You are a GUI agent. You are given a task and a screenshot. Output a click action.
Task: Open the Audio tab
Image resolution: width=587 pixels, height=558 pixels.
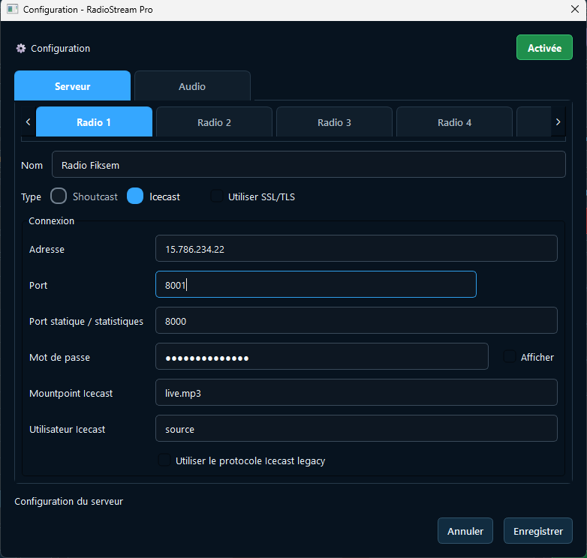[192, 85]
